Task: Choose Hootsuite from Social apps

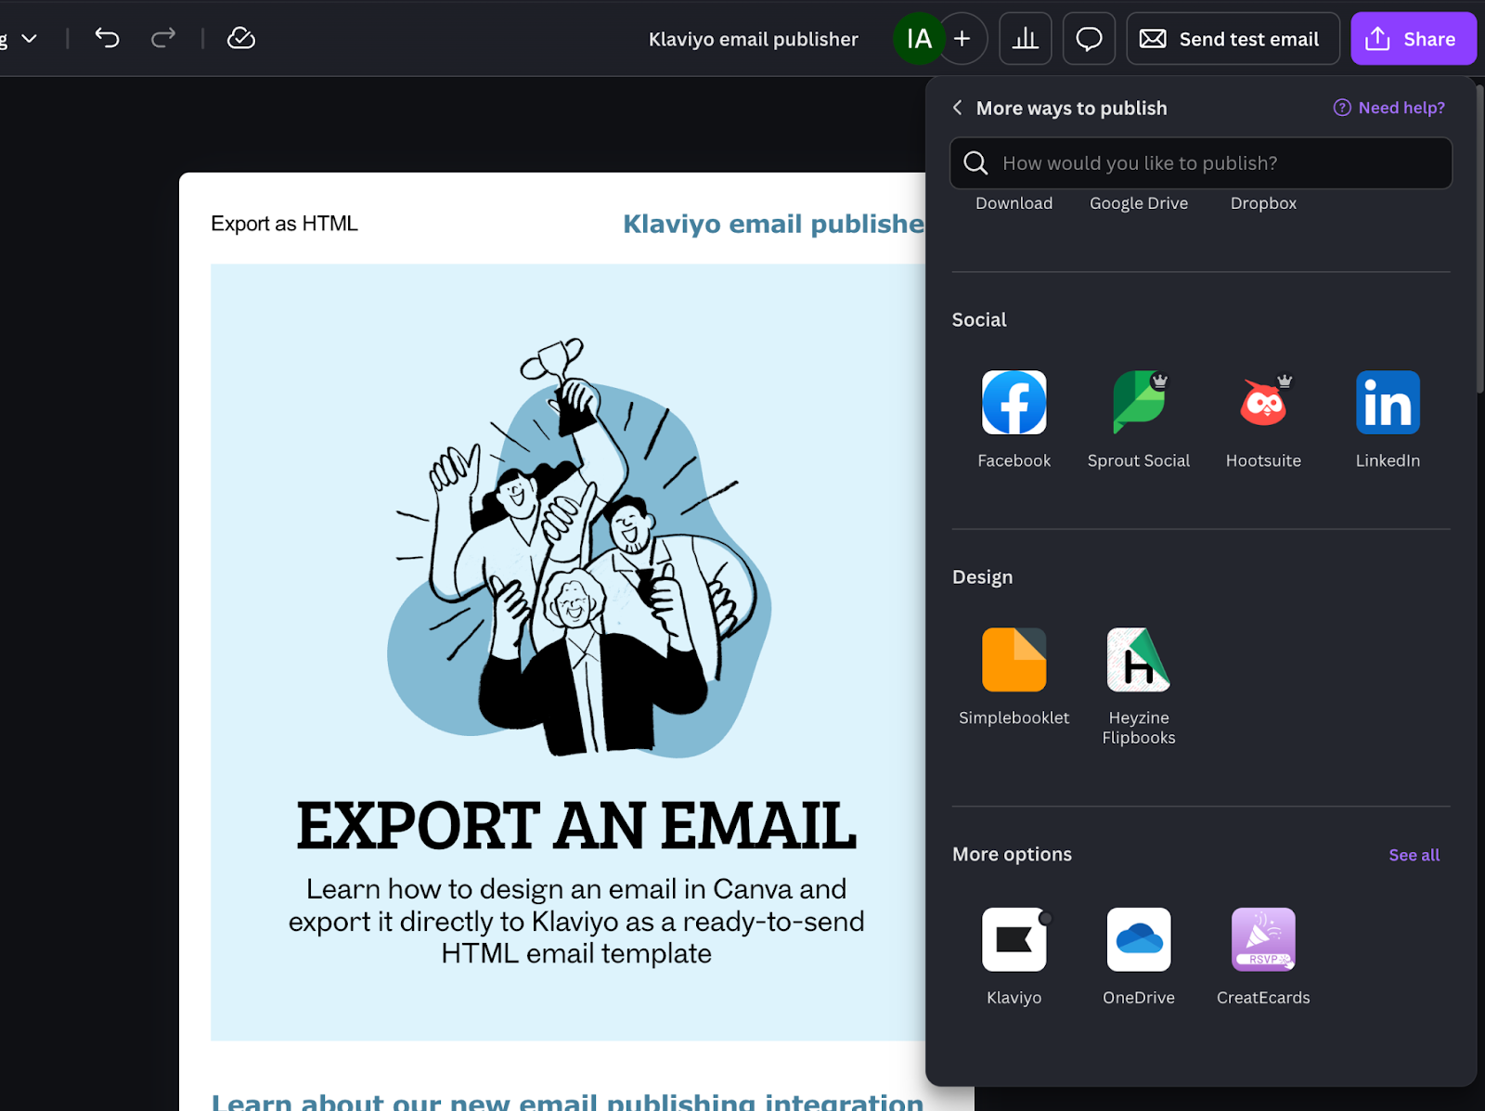Action: 1262,403
